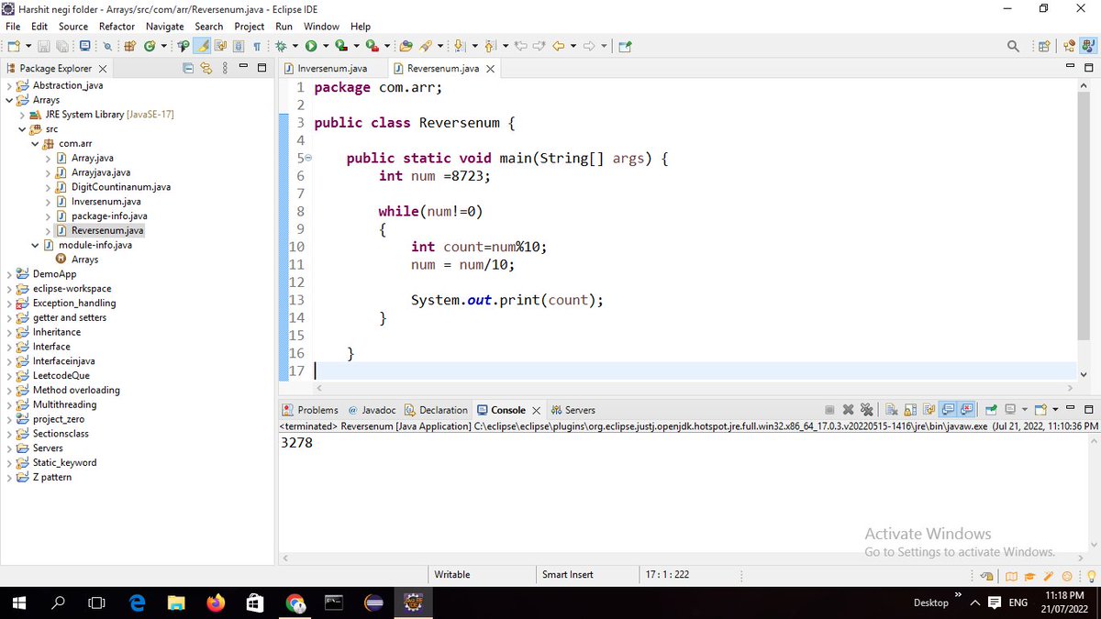
Task: Open the New dropdown arrow
Action: click(28, 46)
